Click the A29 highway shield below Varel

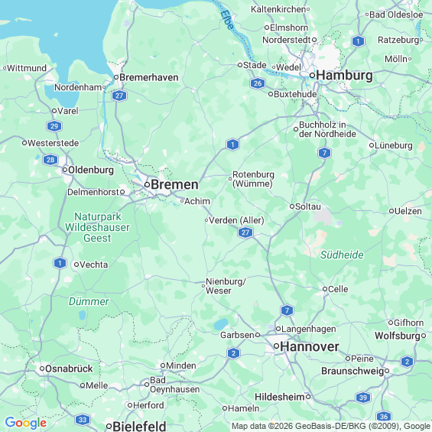pyautogui.click(x=54, y=126)
